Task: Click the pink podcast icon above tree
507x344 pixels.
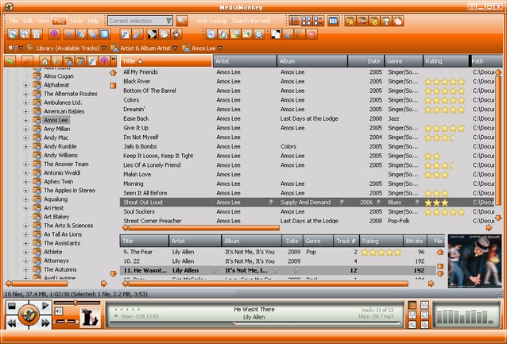Action: tap(104, 61)
